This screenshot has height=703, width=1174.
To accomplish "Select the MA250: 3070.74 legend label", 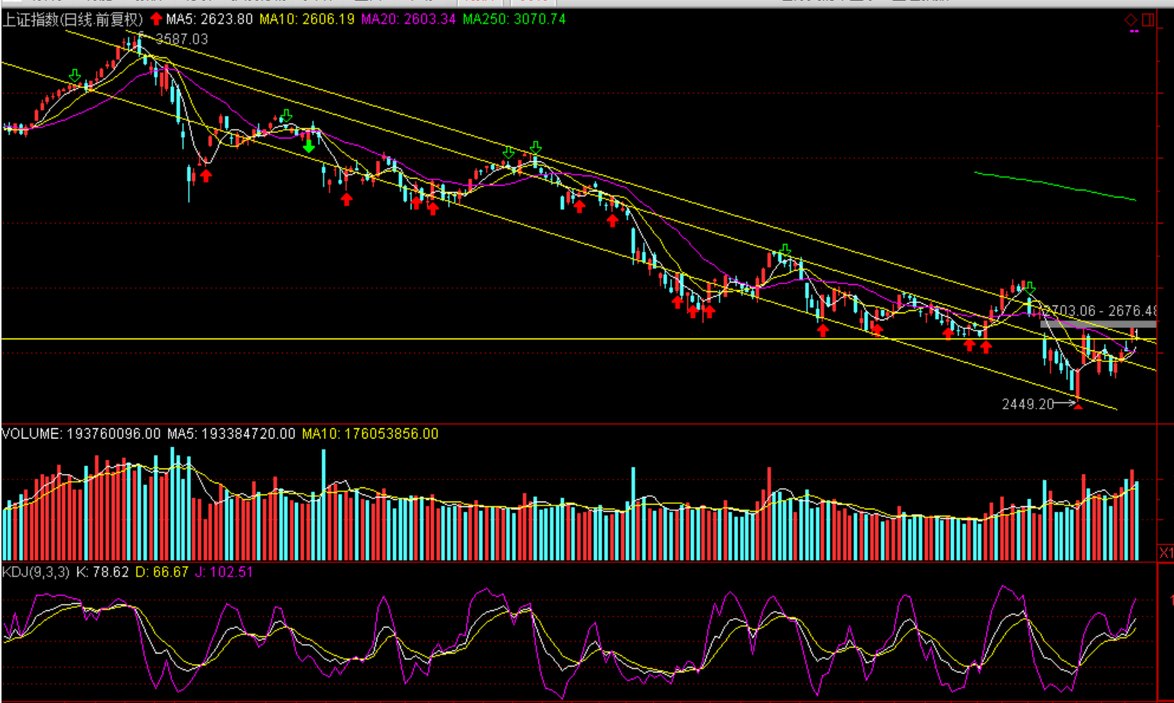I will coord(514,20).
